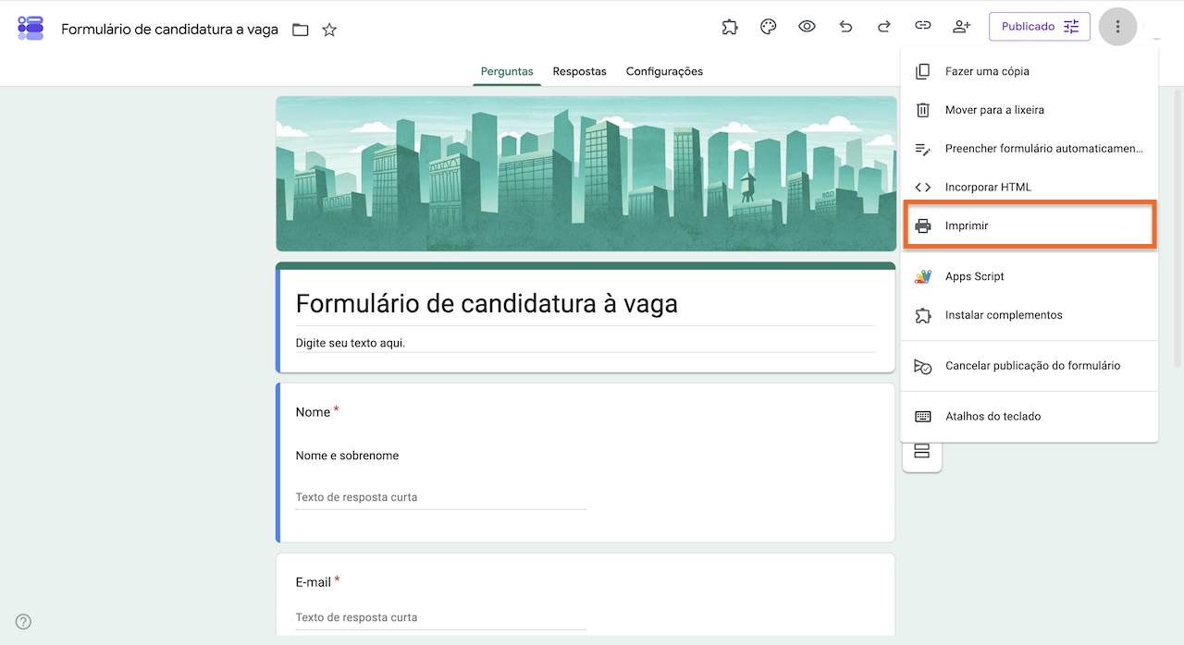The height and width of the screenshot is (645, 1184).
Task: Open Atalhos do teclado entry
Action: pos(1029,417)
